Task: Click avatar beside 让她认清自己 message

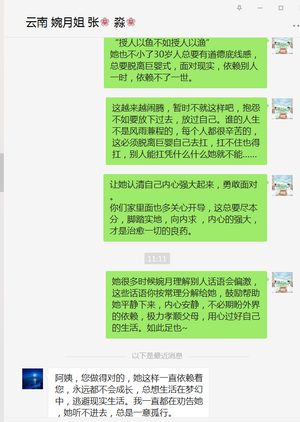Action: click(x=282, y=185)
